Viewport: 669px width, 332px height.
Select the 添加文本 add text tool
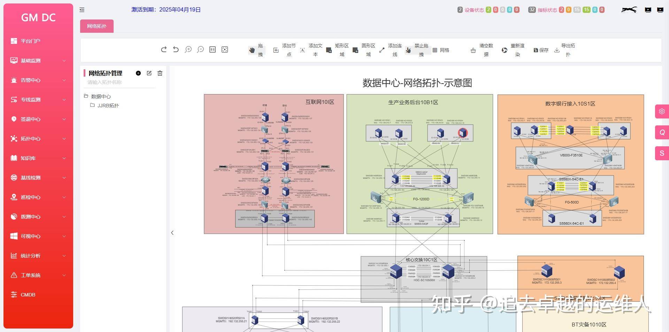(x=312, y=50)
